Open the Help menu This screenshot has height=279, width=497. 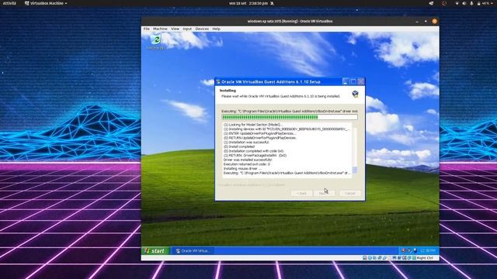click(216, 29)
